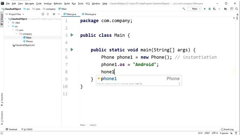240x135 pixels.
Task: Open the notifications icon in the status bar
Action: coord(236,133)
